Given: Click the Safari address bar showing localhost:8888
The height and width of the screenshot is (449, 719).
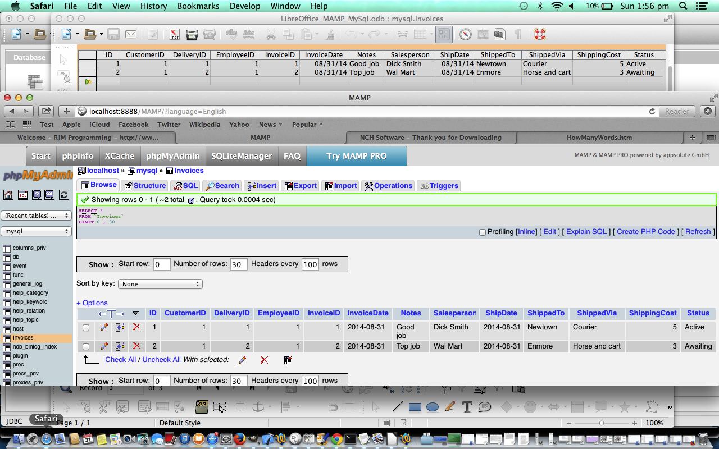Looking at the screenshot, I should [x=368, y=111].
